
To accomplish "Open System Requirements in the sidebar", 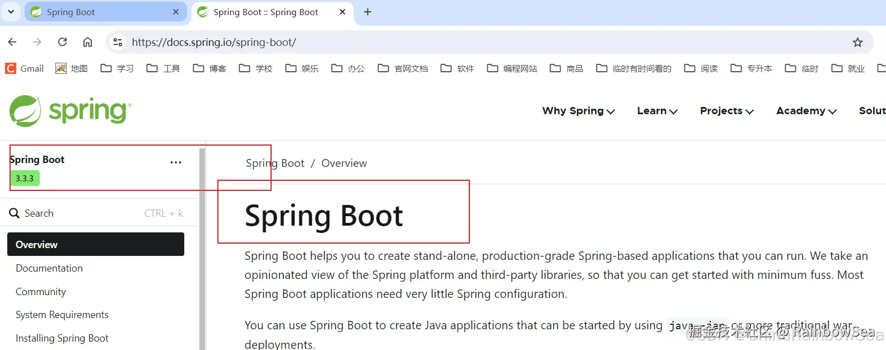I will [x=62, y=315].
